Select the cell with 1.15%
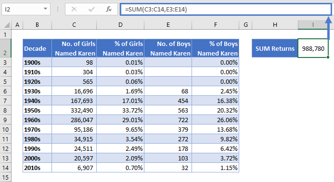Viewport: 334px width, 182px height. tap(215, 168)
